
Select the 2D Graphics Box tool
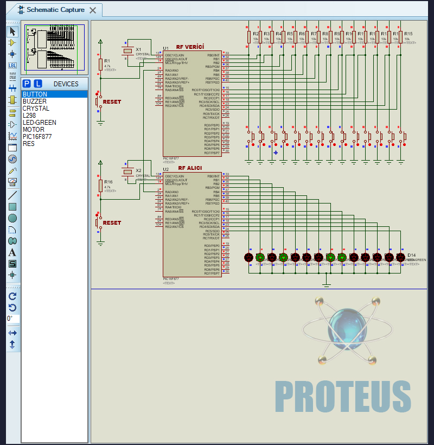(x=12, y=207)
